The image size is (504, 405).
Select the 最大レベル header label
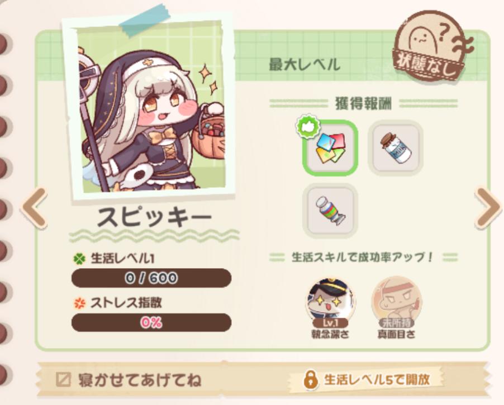305,65
